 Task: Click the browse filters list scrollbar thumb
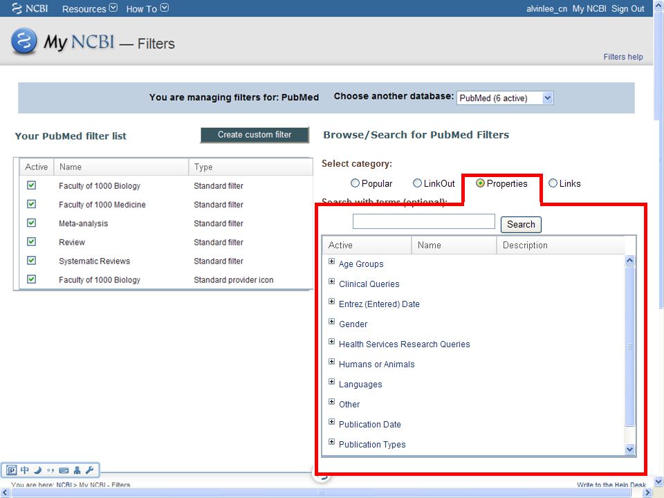pos(629,346)
